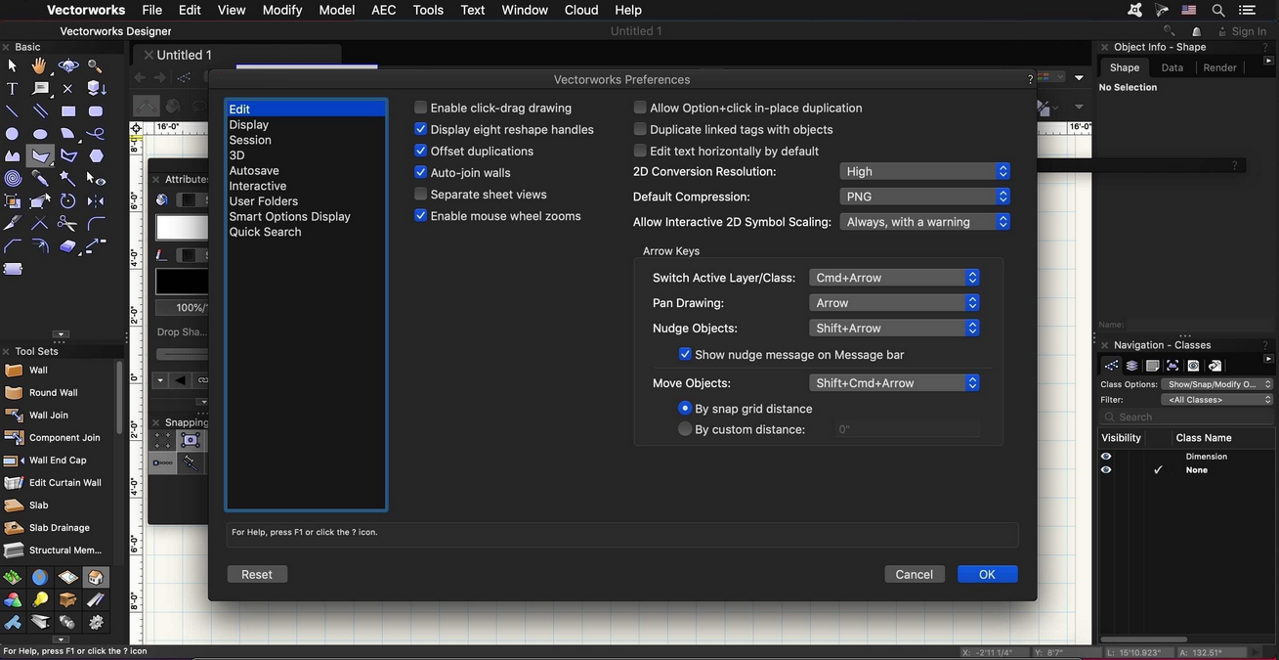
Task: Select the Zoom magnifier tool
Action: (x=95, y=66)
